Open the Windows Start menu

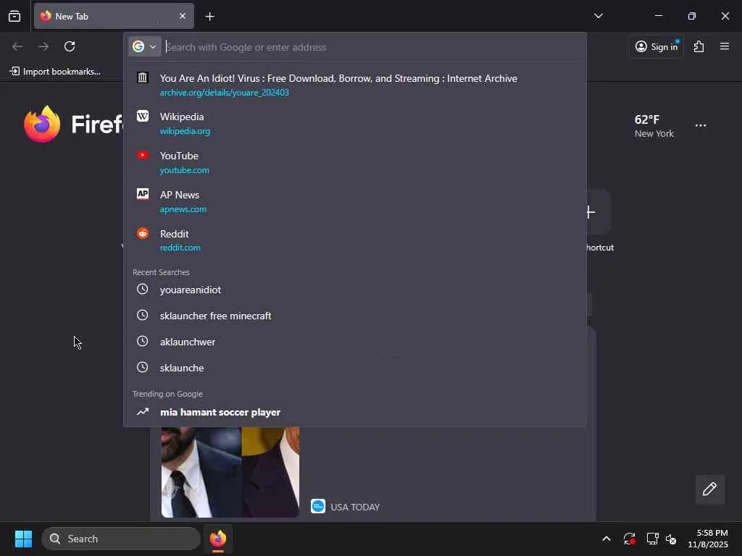24,539
